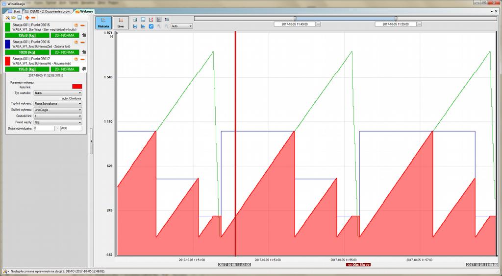Click the red cursor time label 2017-10-05 11:52:06
The height and width of the screenshot is (276, 502).
tap(235, 264)
